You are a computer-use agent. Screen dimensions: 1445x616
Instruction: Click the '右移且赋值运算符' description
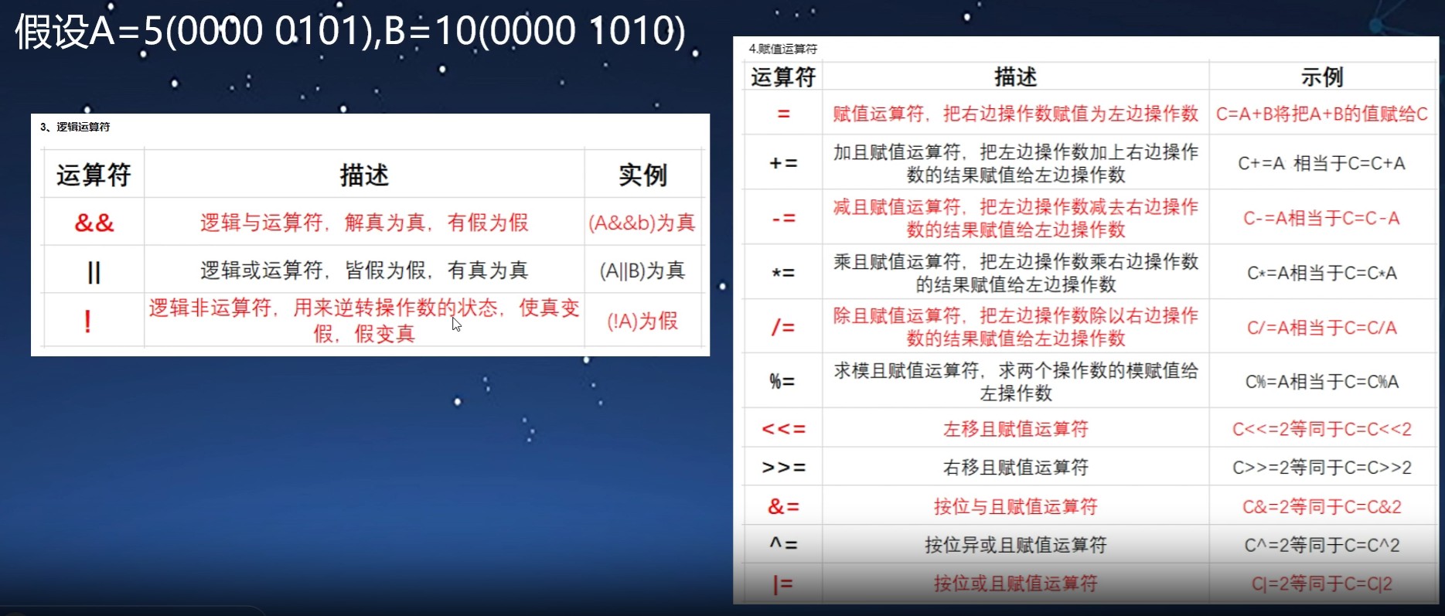1016,468
